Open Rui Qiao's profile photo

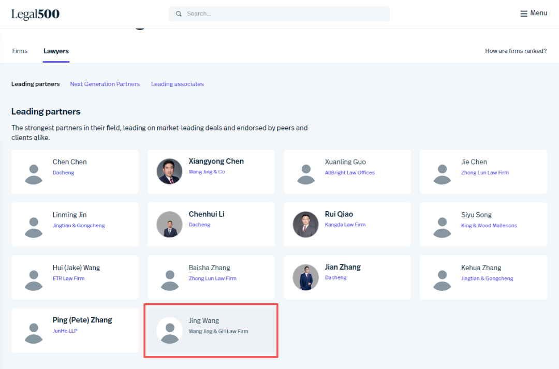(x=305, y=224)
